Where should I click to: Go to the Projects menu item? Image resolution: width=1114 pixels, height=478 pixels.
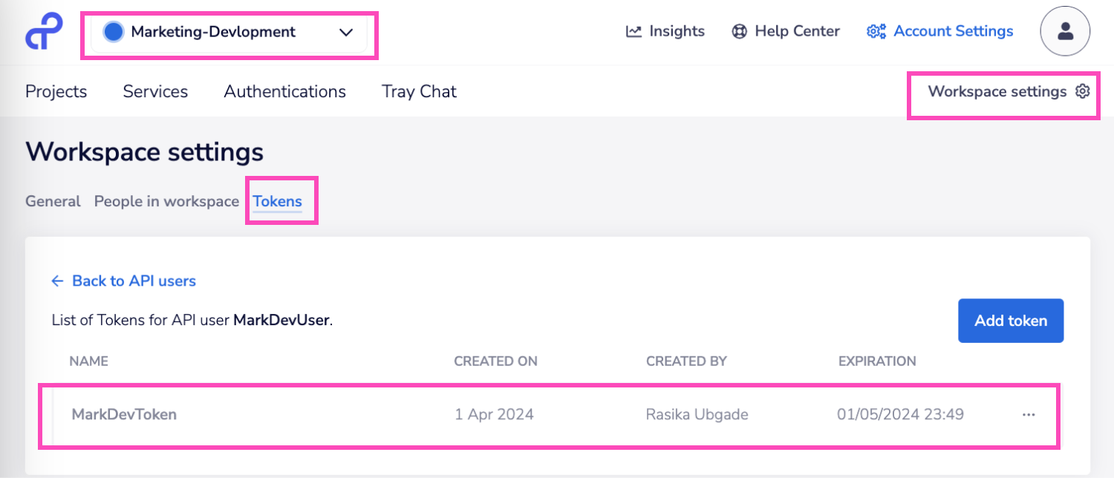coord(56,91)
